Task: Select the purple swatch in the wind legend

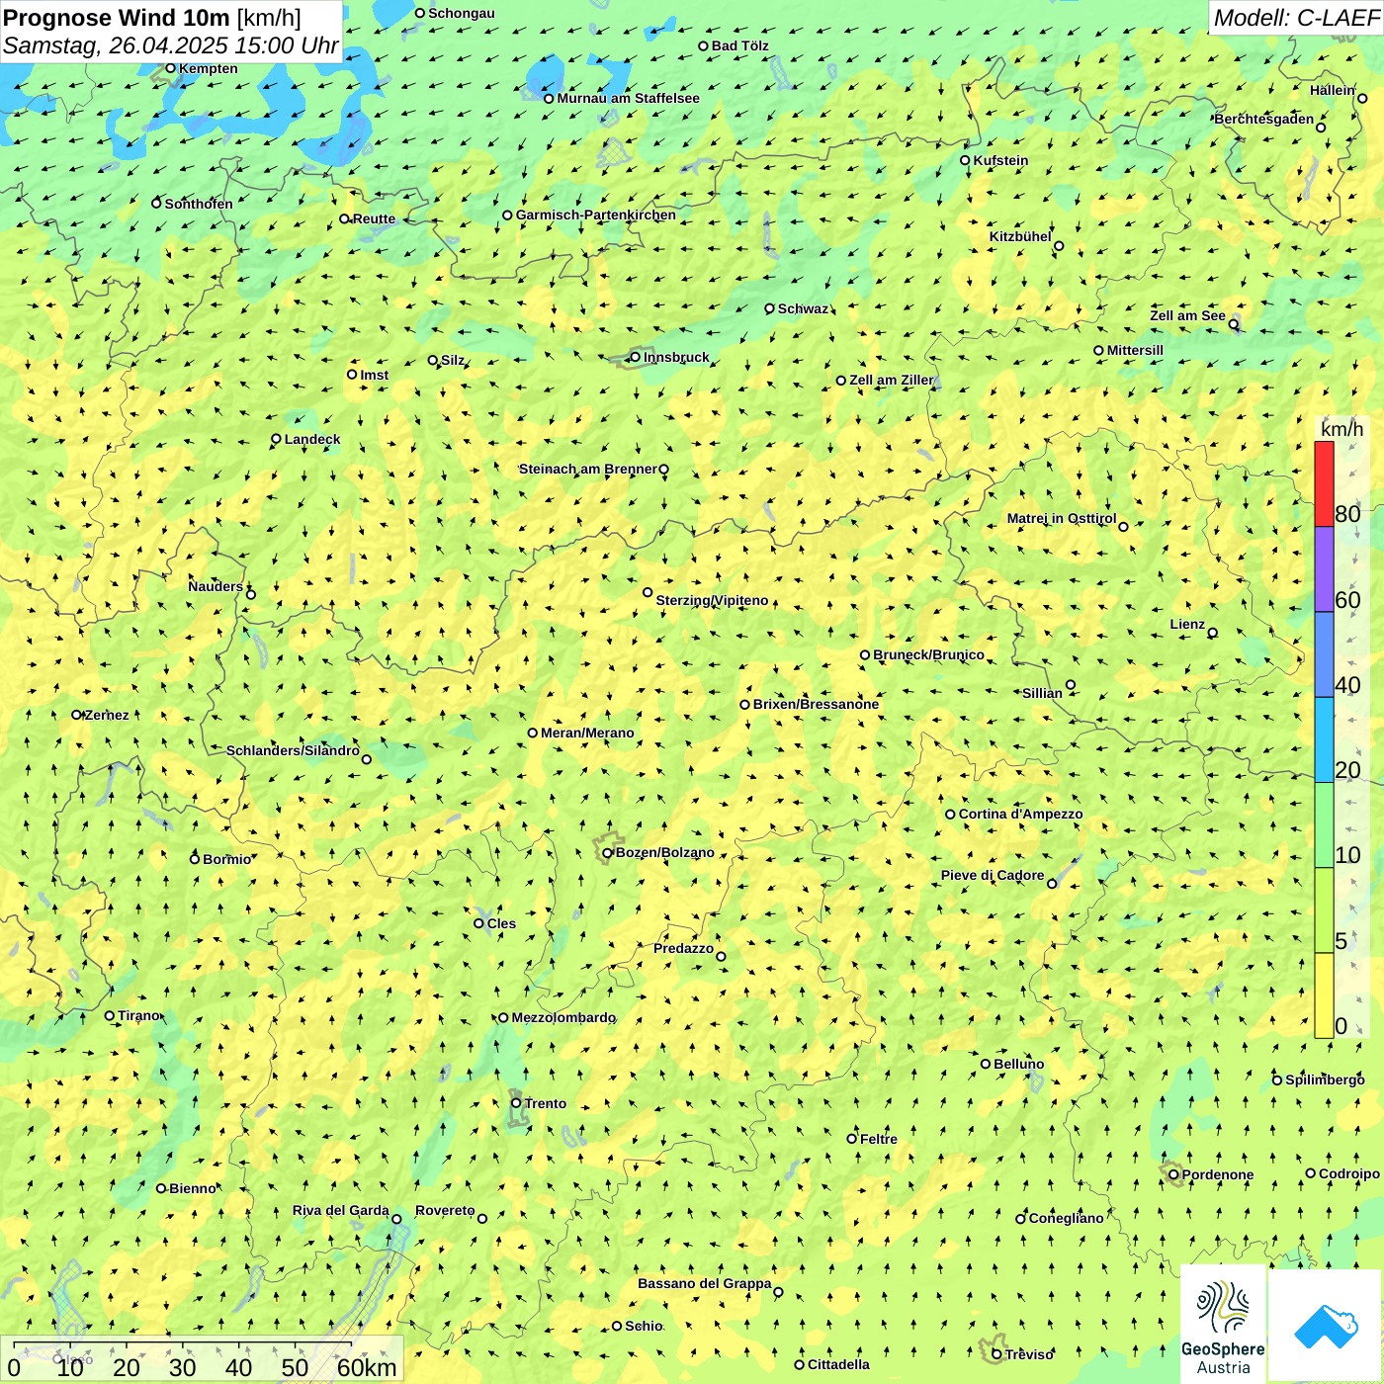Action: click(x=1324, y=569)
